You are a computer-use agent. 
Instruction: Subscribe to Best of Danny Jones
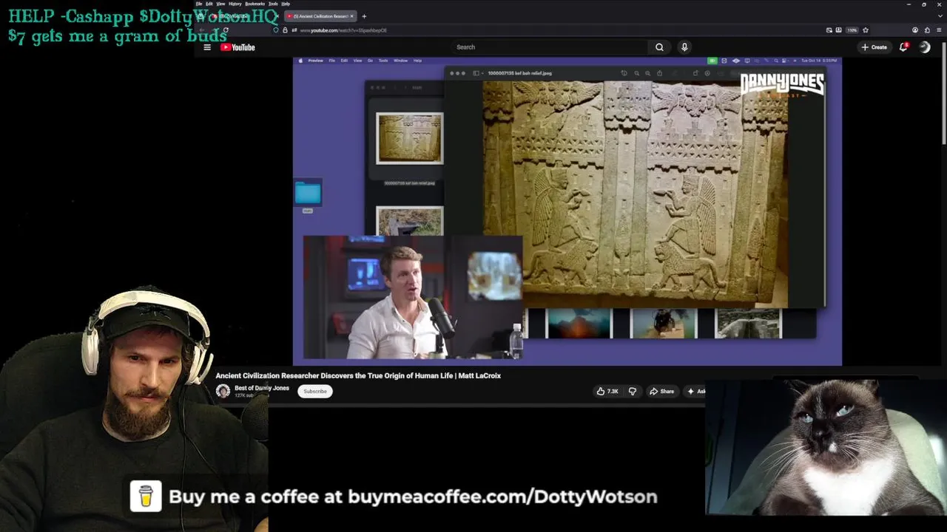click(314, 391)
